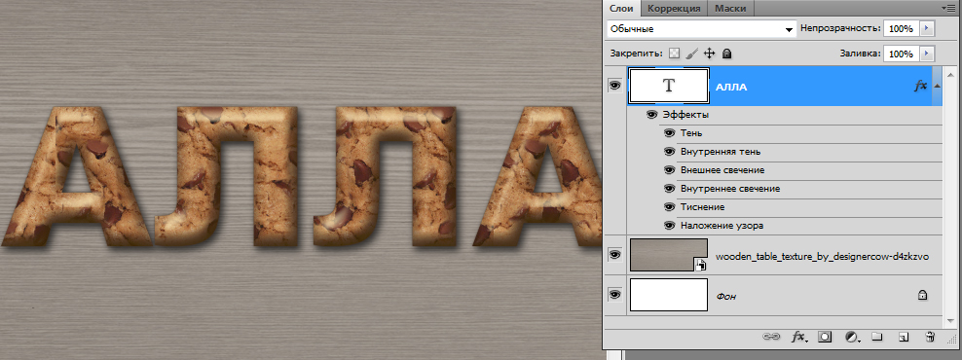The height and width of the screenshot is (360, 962).
Task: Hide the wooden_table_texture layer
Action: pyautogui.click(x=614, y=255)
